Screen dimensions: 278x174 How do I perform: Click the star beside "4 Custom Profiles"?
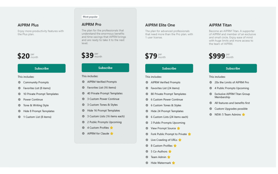(112, 128)
